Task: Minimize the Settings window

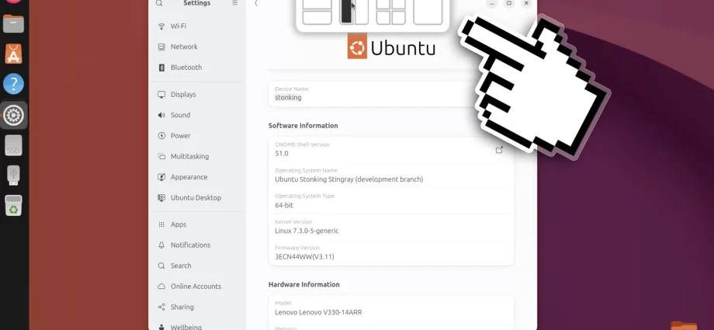Action: [492, 3]
